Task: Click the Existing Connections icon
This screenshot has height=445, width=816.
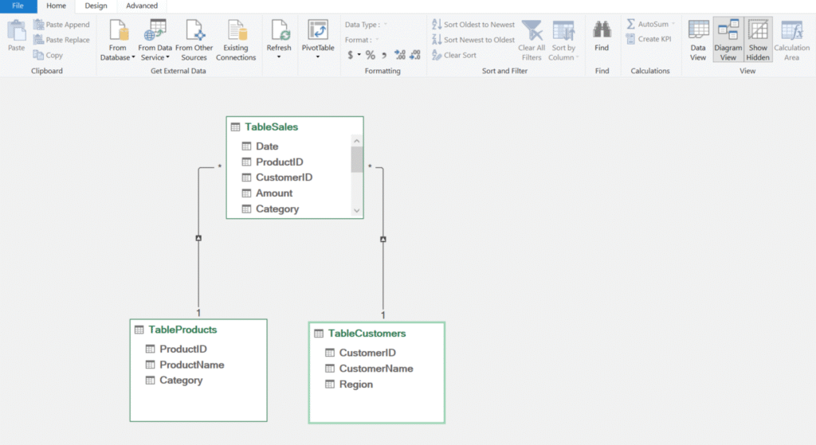Action: (236, 31)
